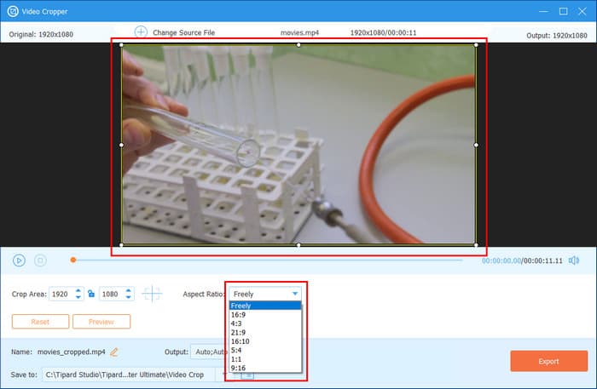The height and width of the screenshot is (389, 597).
Task: Click the Play button
Action: 19,260
